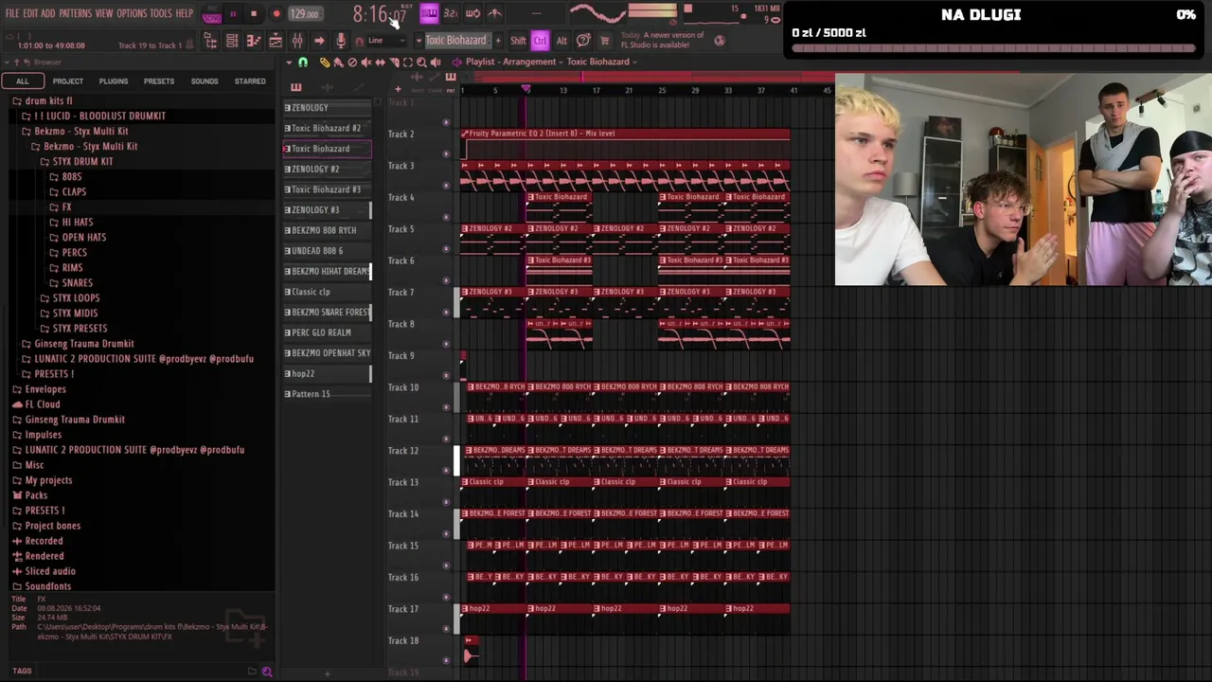This screenshot has height=682, width=1212.
Task: Select the playlist Draw pencil tool
Action: (x=325, y=63)
